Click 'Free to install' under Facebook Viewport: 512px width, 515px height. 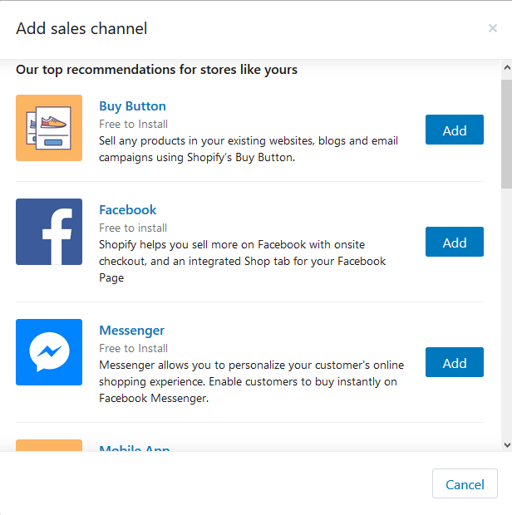coord(133,228)
